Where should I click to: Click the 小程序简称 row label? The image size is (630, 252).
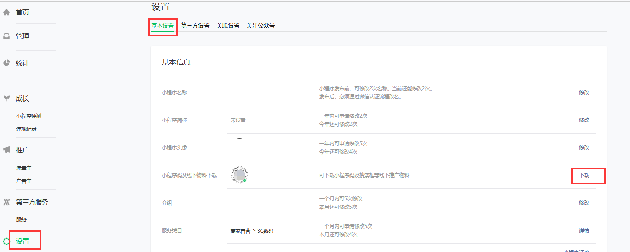[x=174, y=120]
